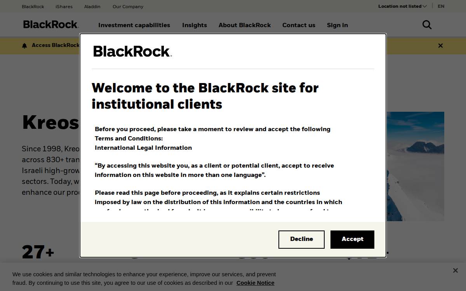Open the Investment capabilities menu
Image resolution: width=466 pixels, height=291 pixels.
[x=134, y=25]
